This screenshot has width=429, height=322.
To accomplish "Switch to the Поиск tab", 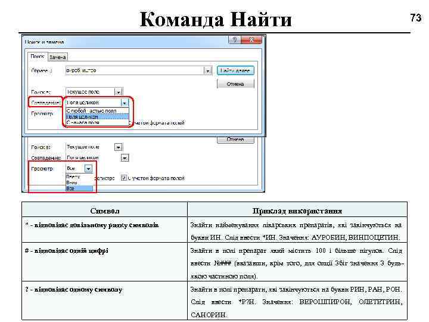I will click(x=38, y=57).
